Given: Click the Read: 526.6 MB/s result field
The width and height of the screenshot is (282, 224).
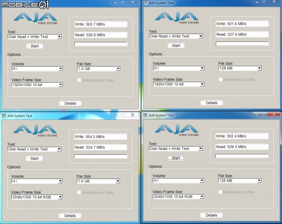Looking at the screenshot, I should (101, 35).
